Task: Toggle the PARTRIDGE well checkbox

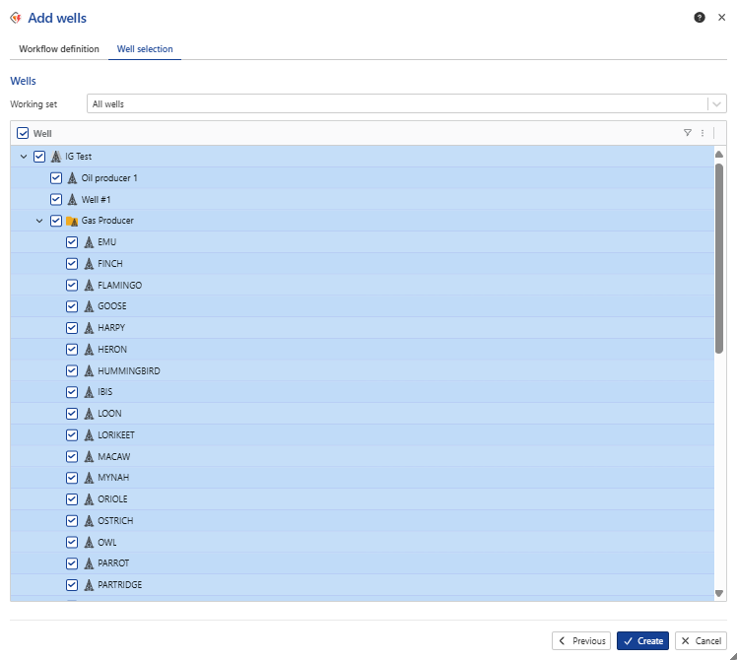Action: [x=72, y=585]
